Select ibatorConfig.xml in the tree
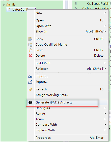Viewport: 111px width, 142px height. (x=21, y=10)
